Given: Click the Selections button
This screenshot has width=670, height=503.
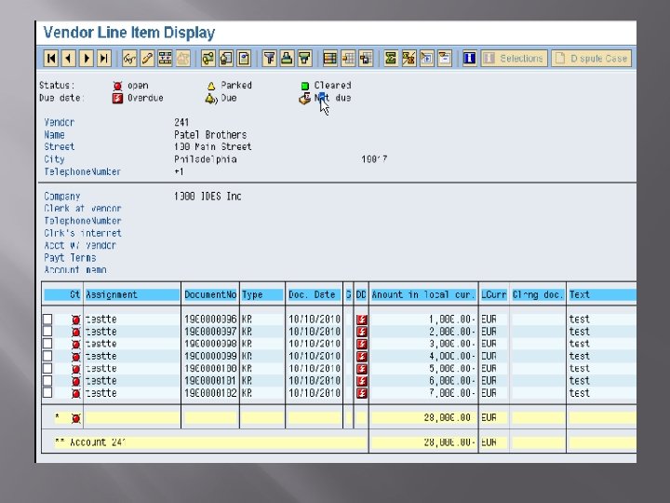Looking at the screenshot, I should (513, 59).
